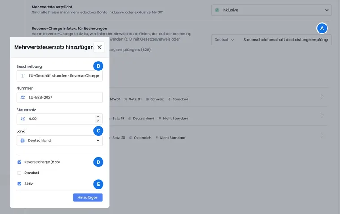Click the Mehrwertsteuerpflicht heading
Screen dimensions: 340x214
52,7
